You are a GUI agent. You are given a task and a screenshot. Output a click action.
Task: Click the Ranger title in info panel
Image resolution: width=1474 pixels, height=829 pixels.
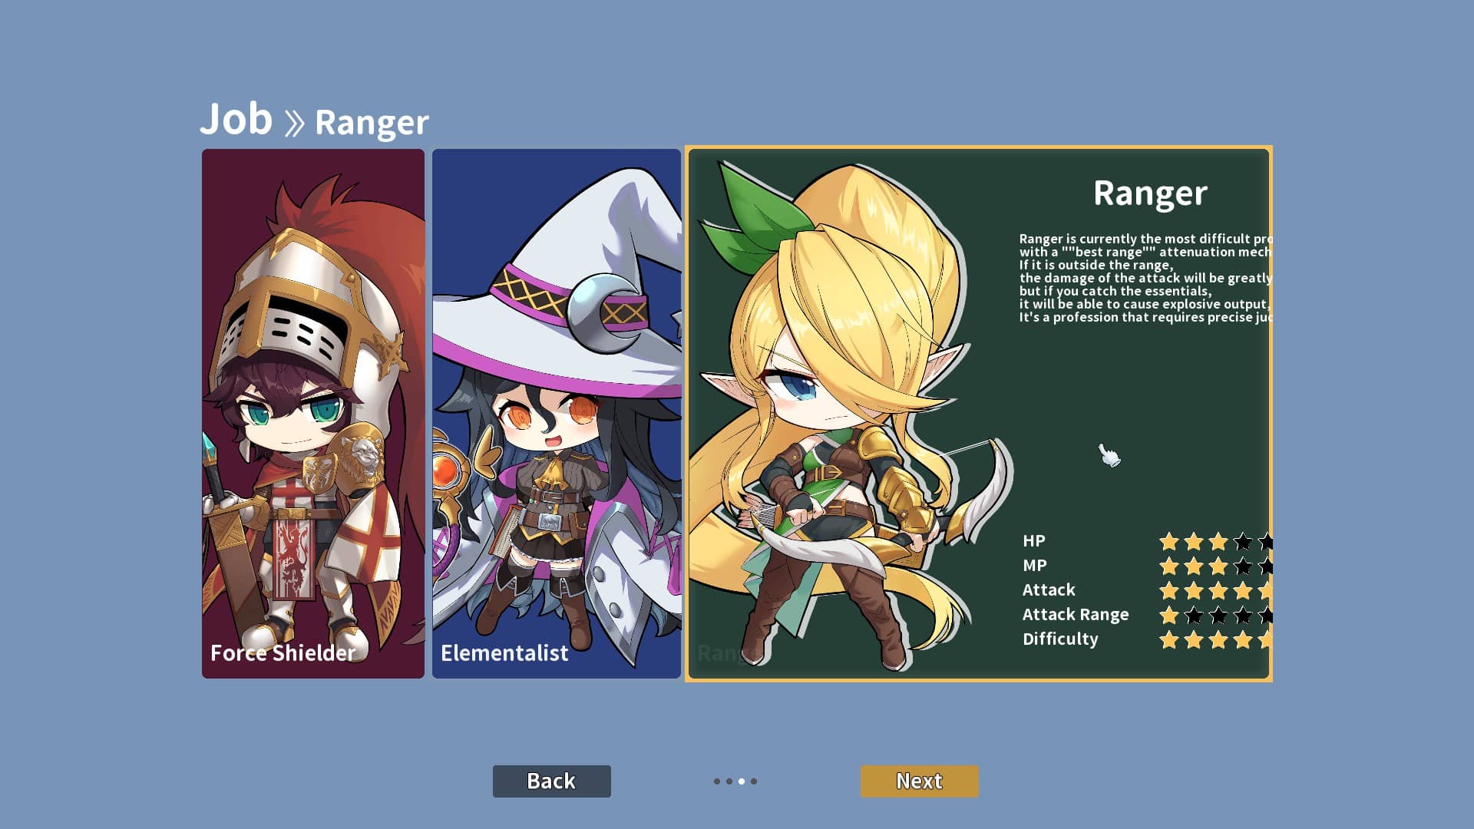[x=1150, y=193]
